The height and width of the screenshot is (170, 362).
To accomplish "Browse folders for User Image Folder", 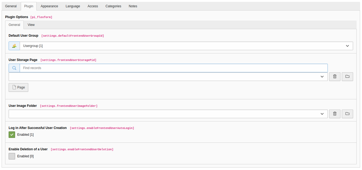I will [x=347, y=114].
